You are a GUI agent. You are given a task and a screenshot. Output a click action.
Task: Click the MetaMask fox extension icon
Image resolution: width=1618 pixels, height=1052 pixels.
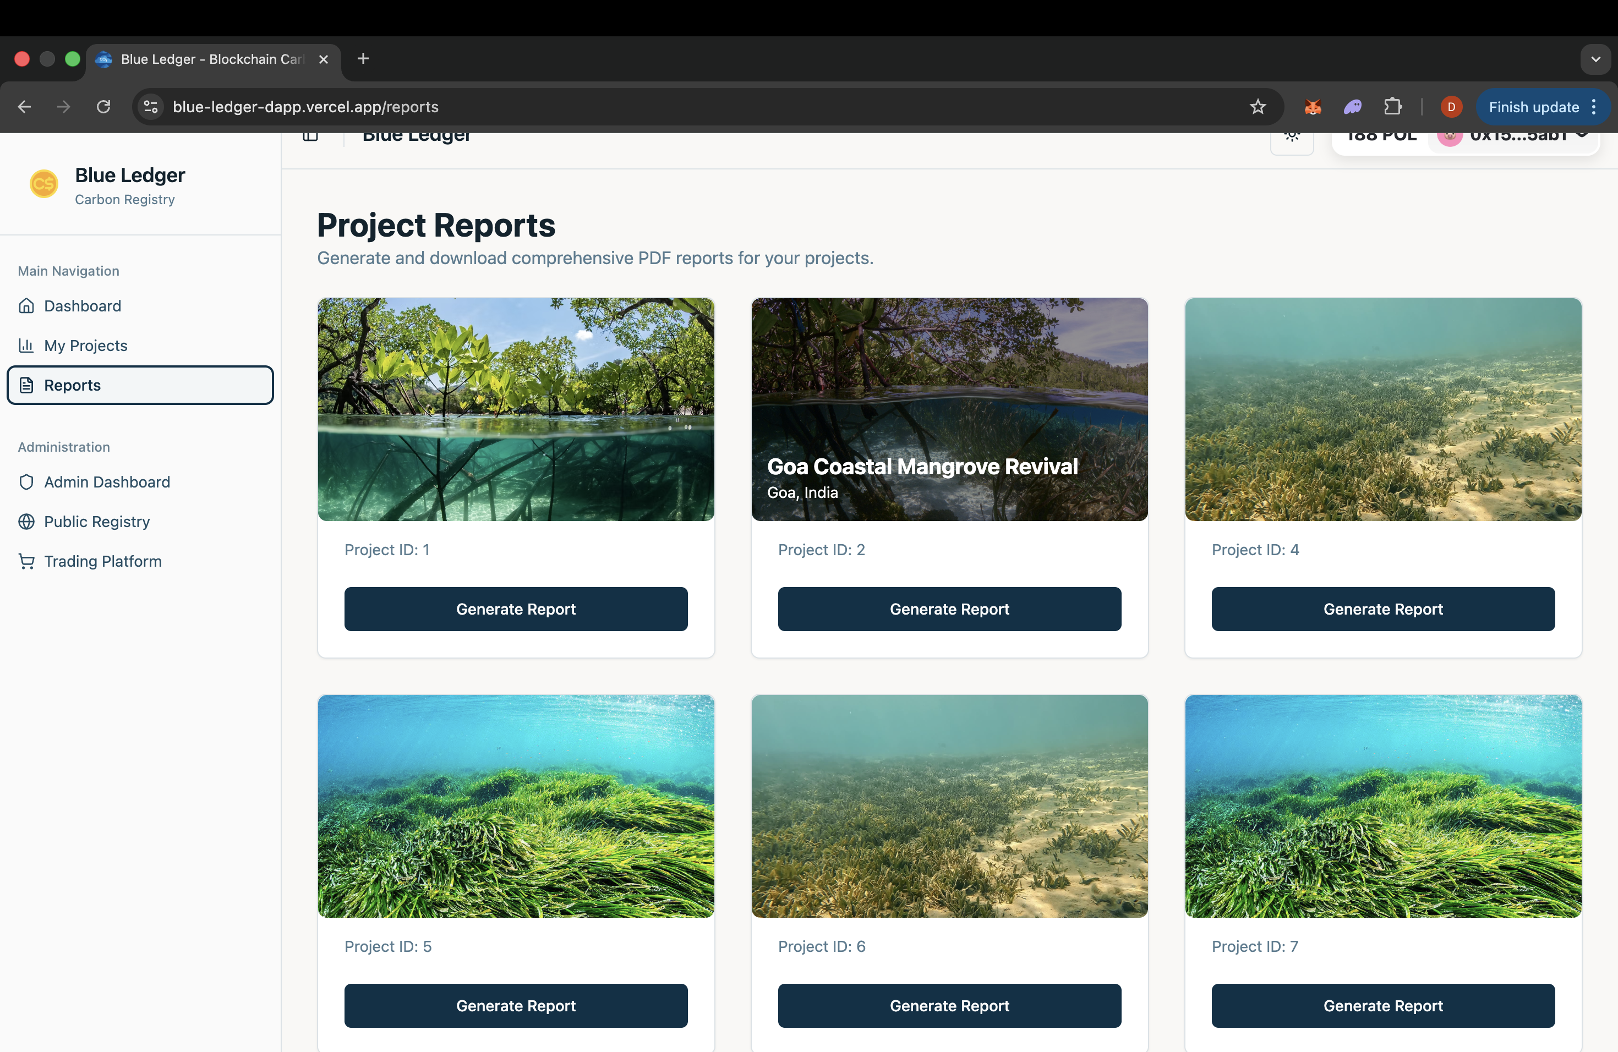click(1313, 107)
